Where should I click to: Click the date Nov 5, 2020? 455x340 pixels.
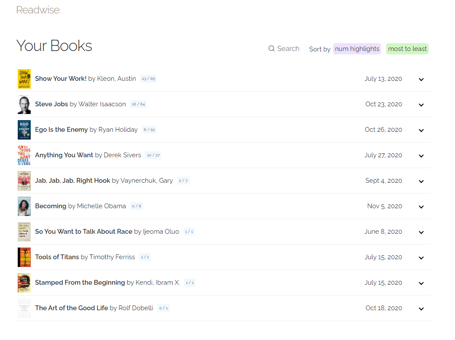[385, 207]
